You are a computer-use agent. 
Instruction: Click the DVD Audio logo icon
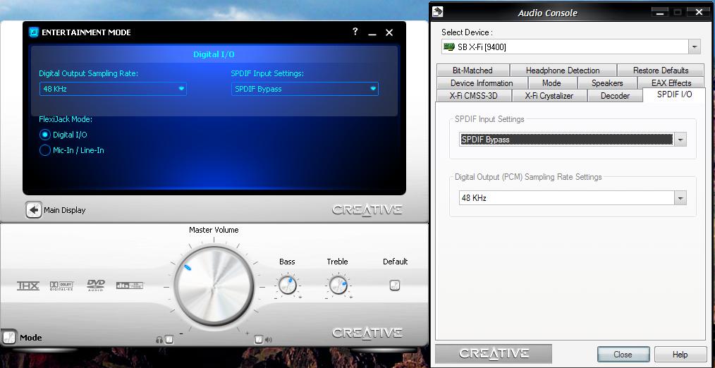96,285
